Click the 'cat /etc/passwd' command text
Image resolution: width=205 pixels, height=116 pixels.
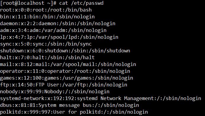pyautogui.click(x=81, y=3)
